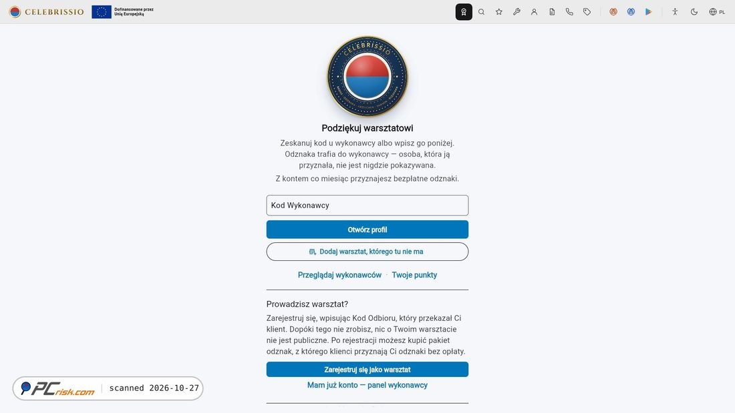Click the European Union funding badge
This screenshot has width=735, height=413.
point(123,12)
